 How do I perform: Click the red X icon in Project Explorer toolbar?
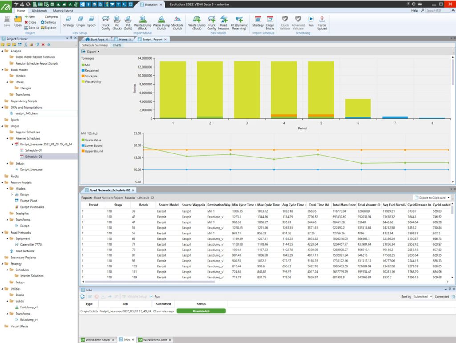pyautogui.click(x=43, y=45)
